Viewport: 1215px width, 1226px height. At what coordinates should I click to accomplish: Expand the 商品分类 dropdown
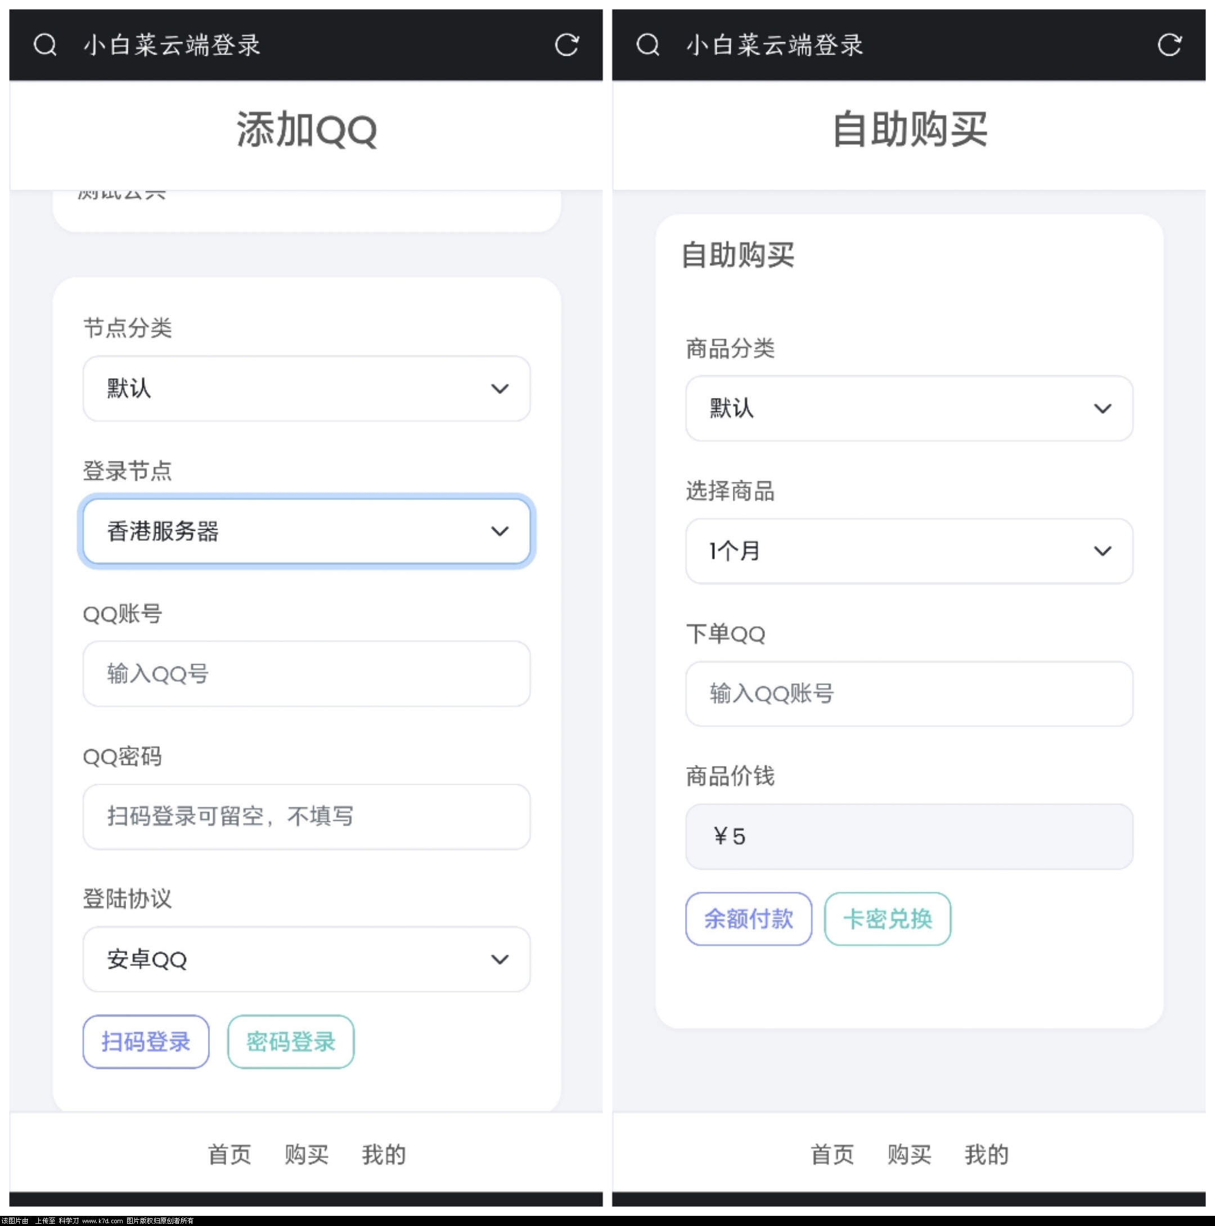910,408
